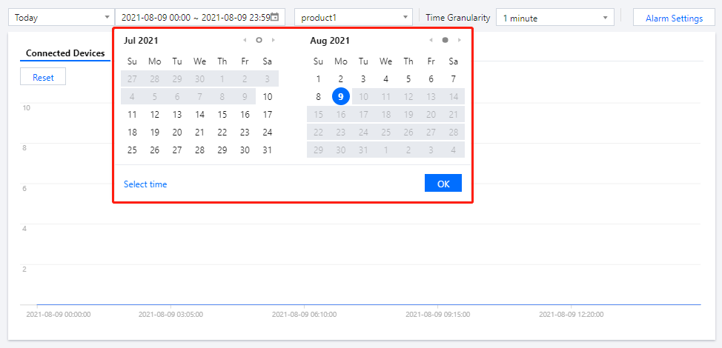Click the date range input field
The image size is (722, 348).
[194, 18]
